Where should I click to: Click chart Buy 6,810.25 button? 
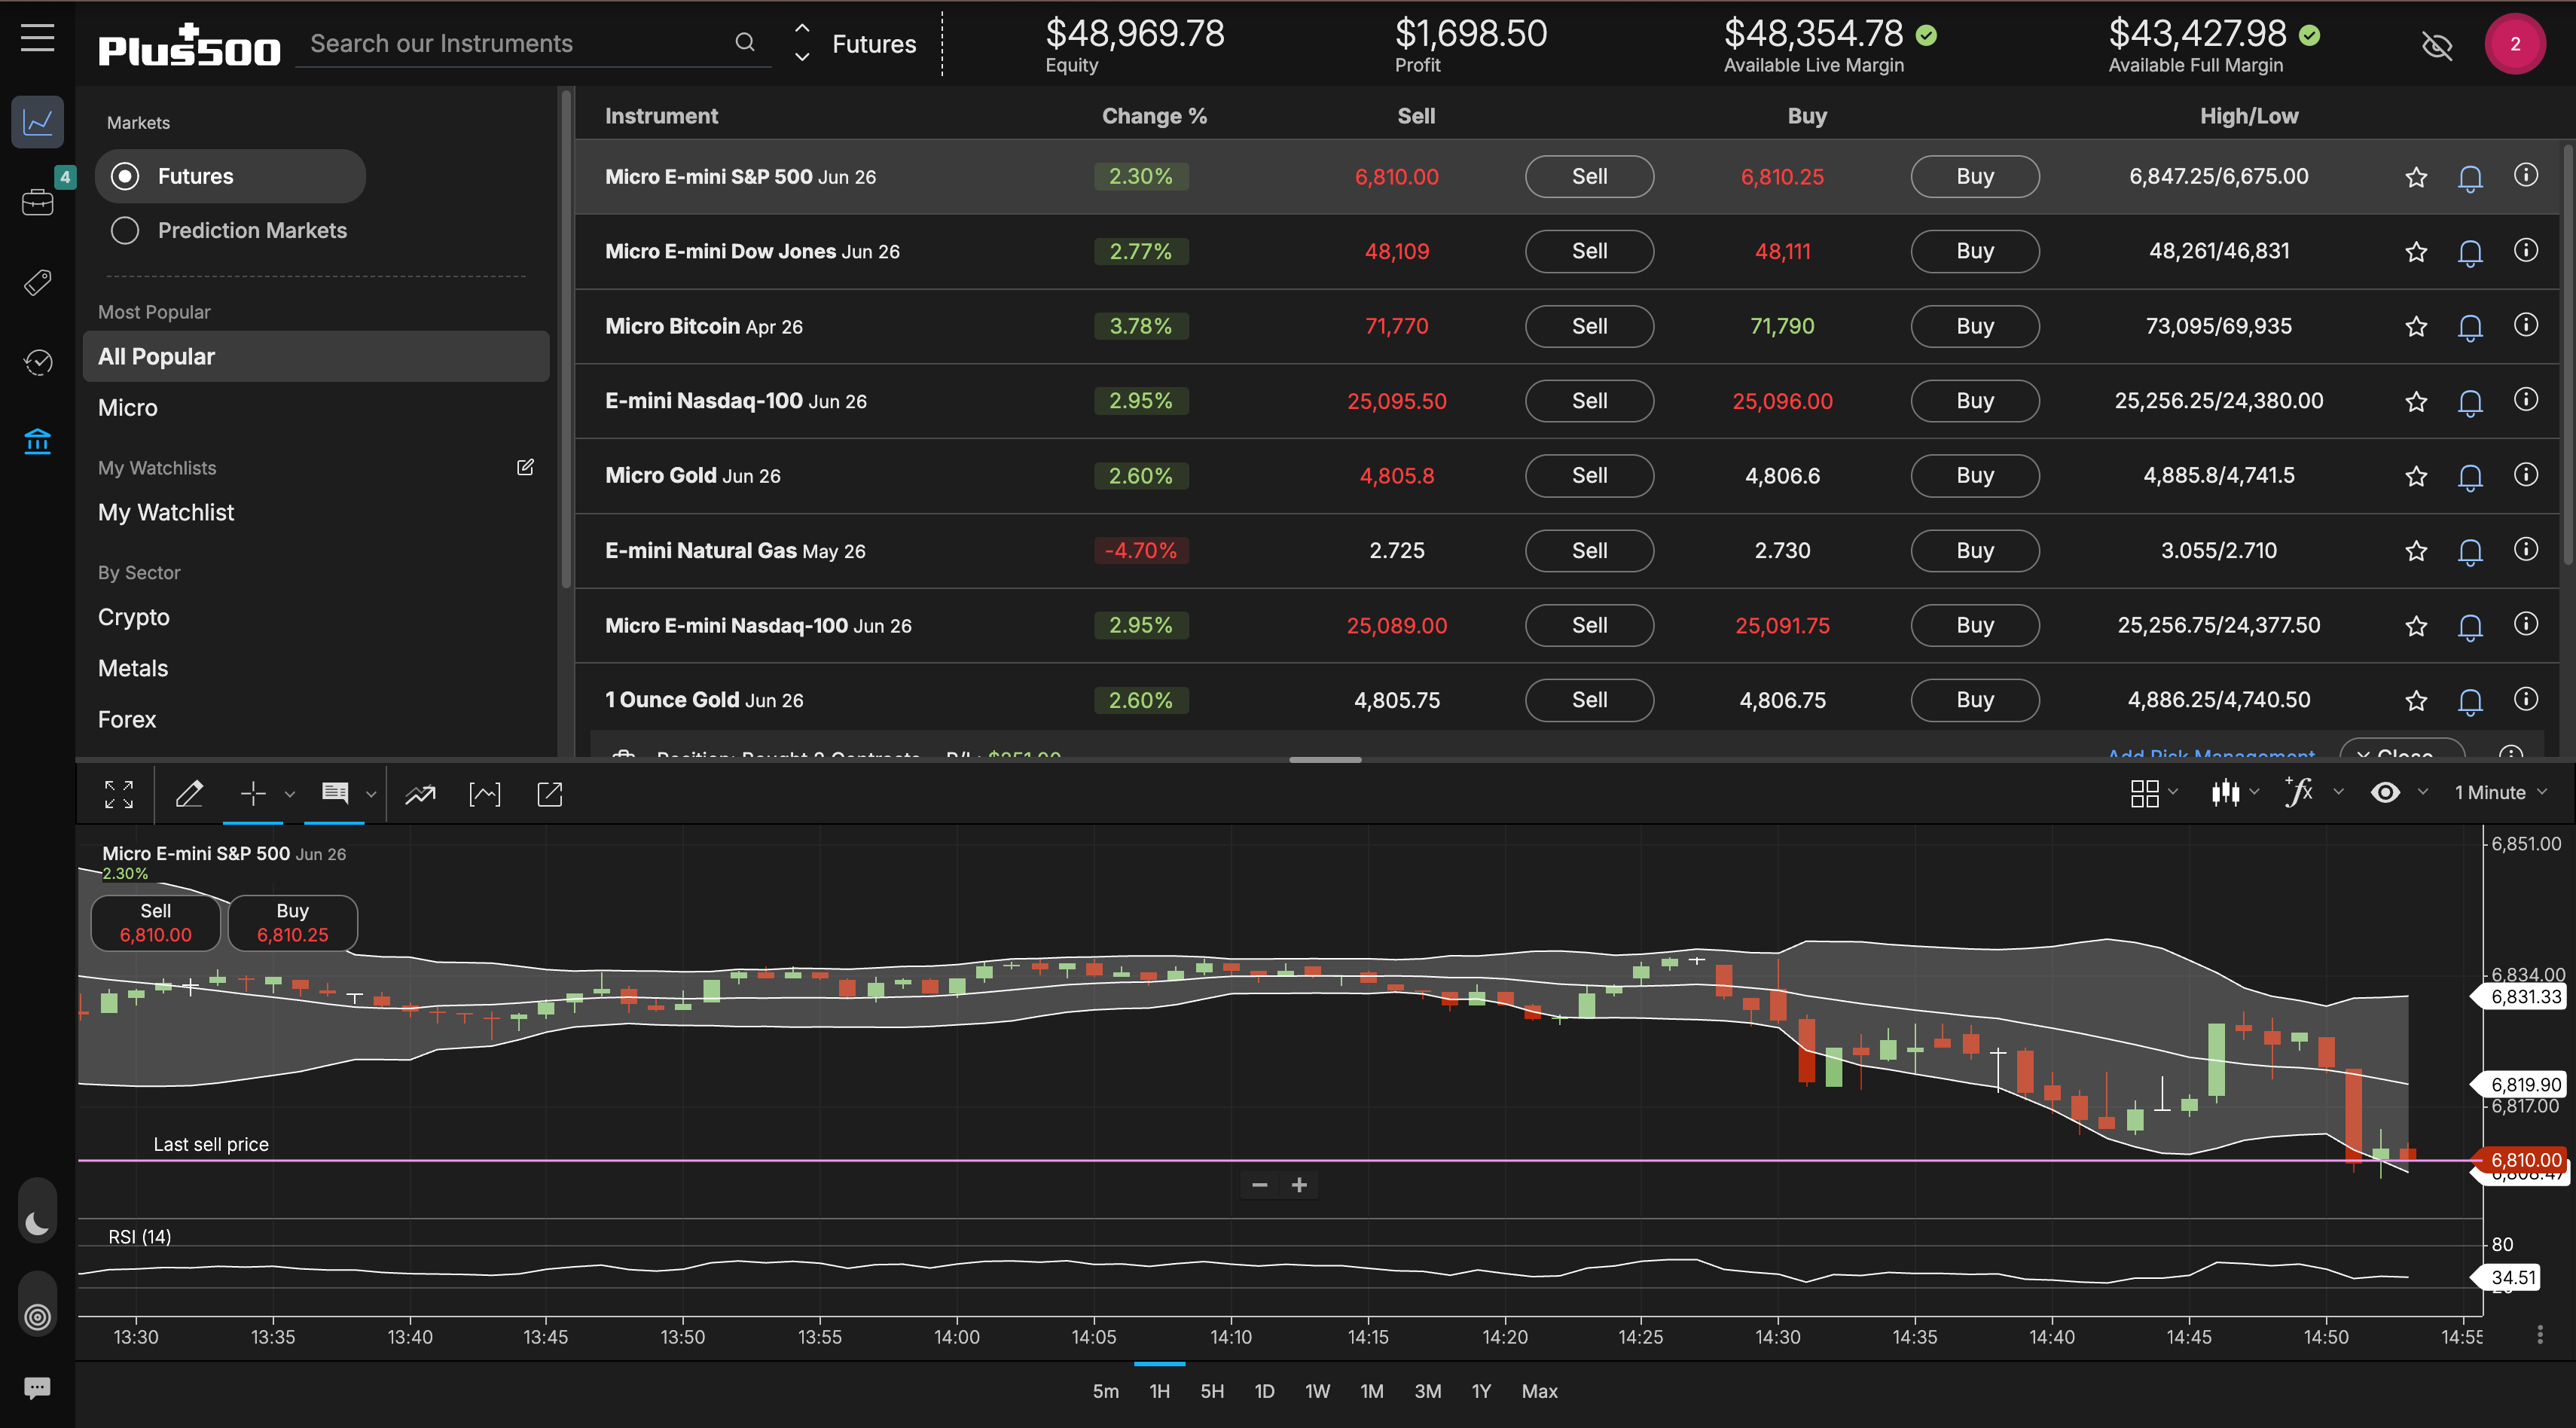[x=293, y=923]
